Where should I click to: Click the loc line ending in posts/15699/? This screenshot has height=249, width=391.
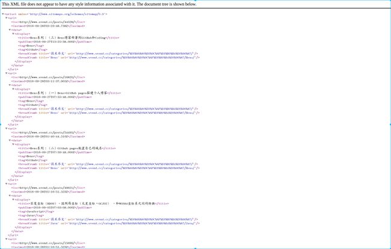tap(48, 244)
